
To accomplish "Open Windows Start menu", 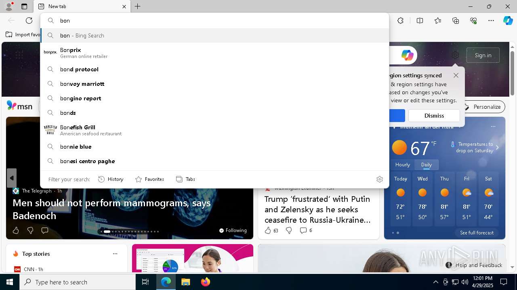I will click(10, 282).
